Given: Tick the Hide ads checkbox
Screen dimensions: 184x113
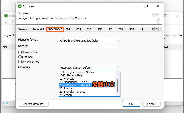Looking at the screenshot, I should click(x=20, y=57).
